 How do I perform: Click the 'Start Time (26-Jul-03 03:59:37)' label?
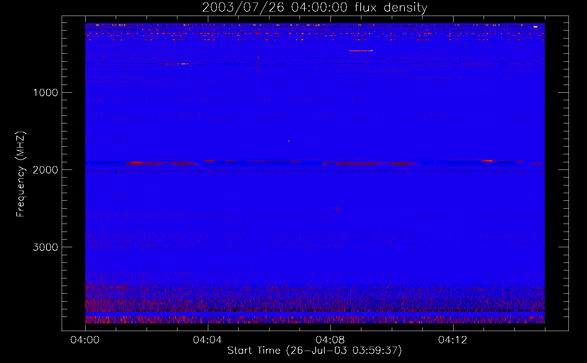[x=315, y=351]
